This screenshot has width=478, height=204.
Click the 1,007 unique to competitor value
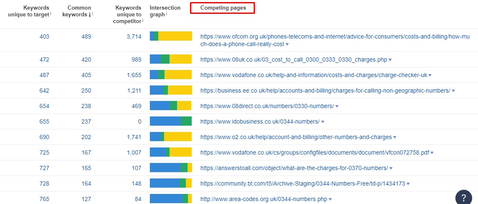[x=134, y=153]
